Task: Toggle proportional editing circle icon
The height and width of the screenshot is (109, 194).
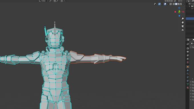Action: (62, 1)
